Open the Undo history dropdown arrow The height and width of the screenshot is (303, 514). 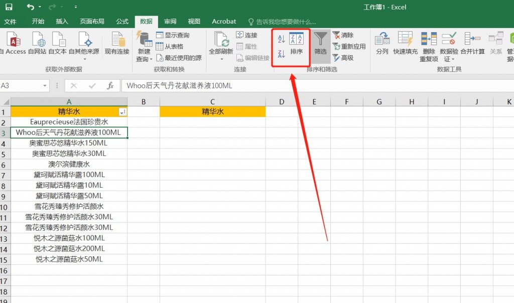(40, 7)
